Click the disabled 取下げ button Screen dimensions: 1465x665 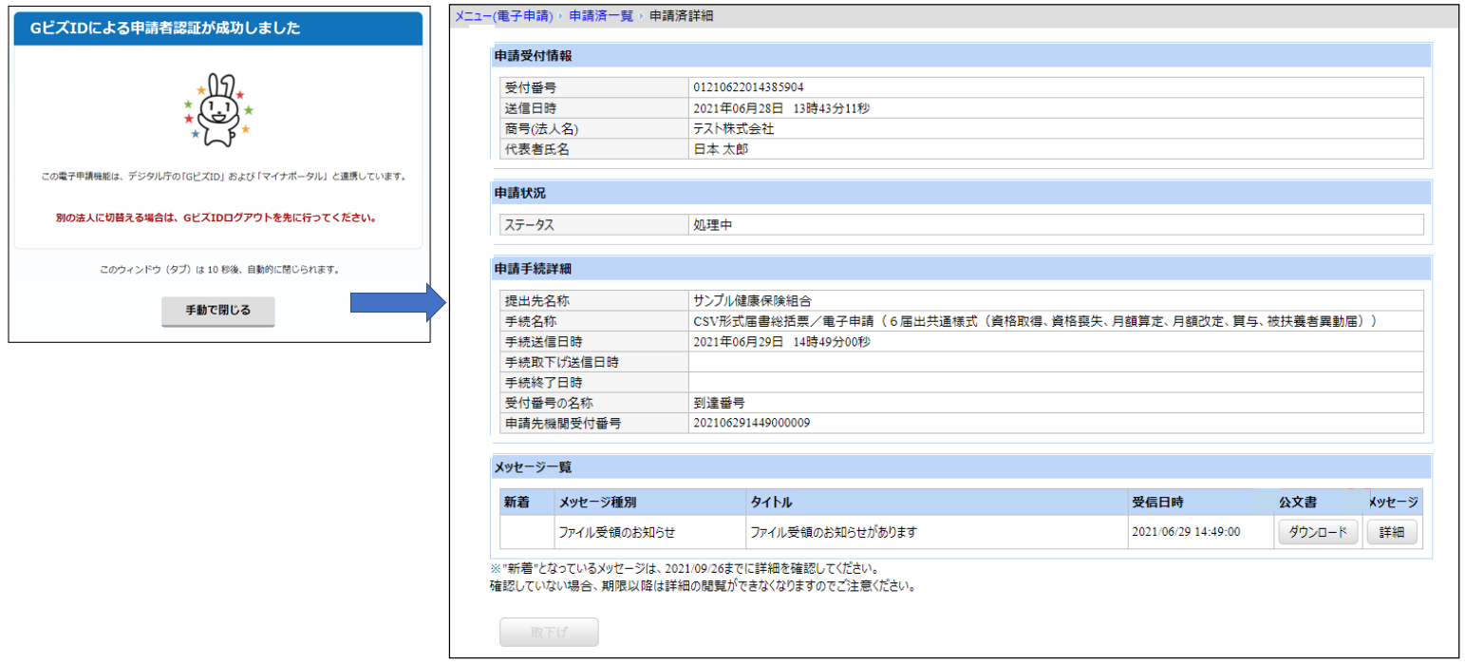click(x=549, y=632)
